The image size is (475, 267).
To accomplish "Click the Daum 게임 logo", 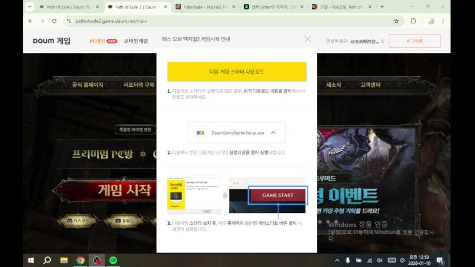I will coord(51,41).
